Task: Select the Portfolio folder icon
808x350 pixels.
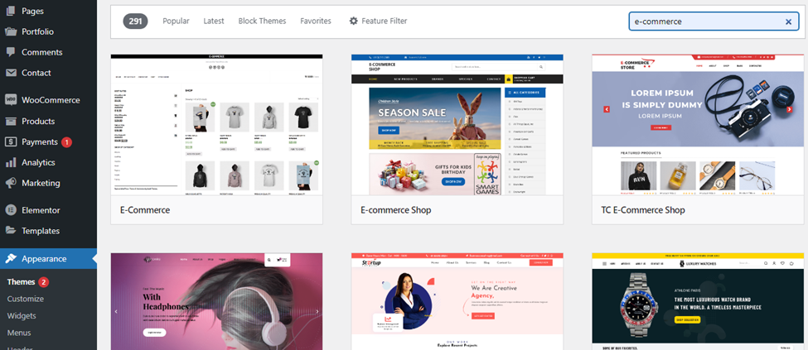Action: point(11,31)
